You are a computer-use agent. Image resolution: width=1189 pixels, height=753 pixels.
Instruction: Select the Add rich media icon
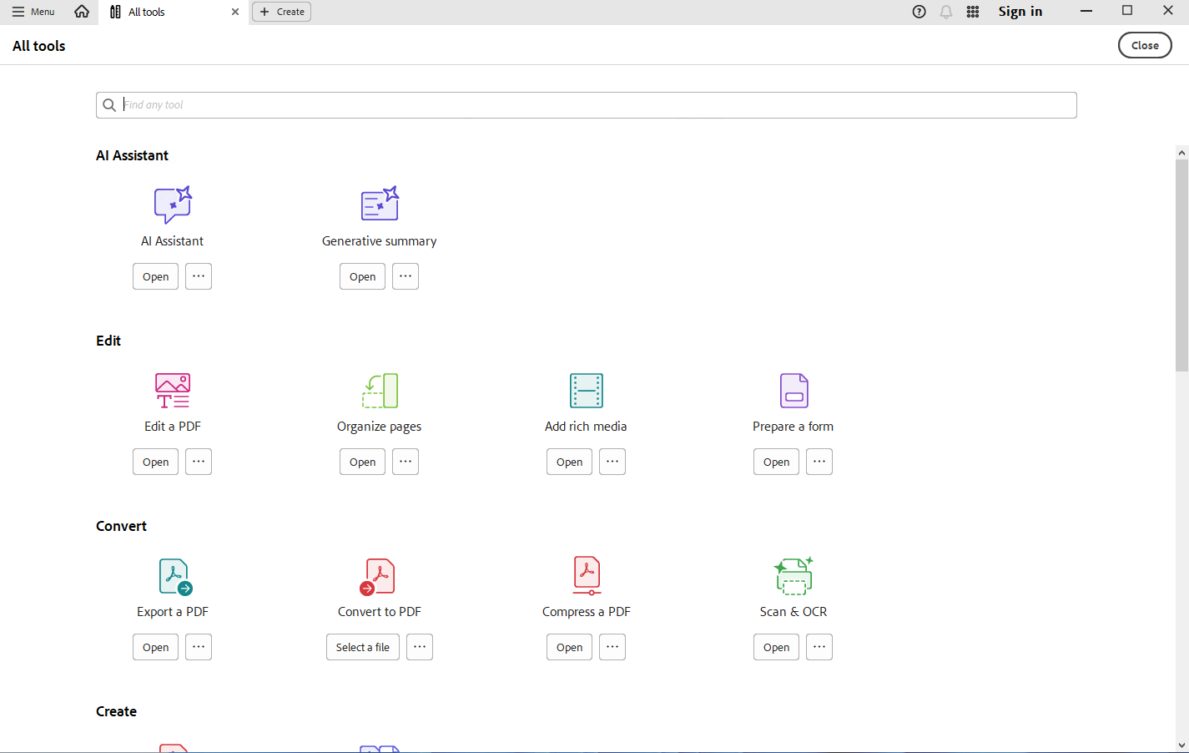point(586,391)
